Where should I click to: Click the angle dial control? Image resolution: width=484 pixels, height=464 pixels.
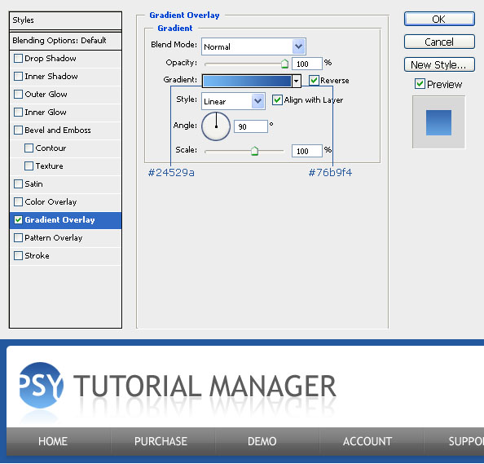point(216,126)
